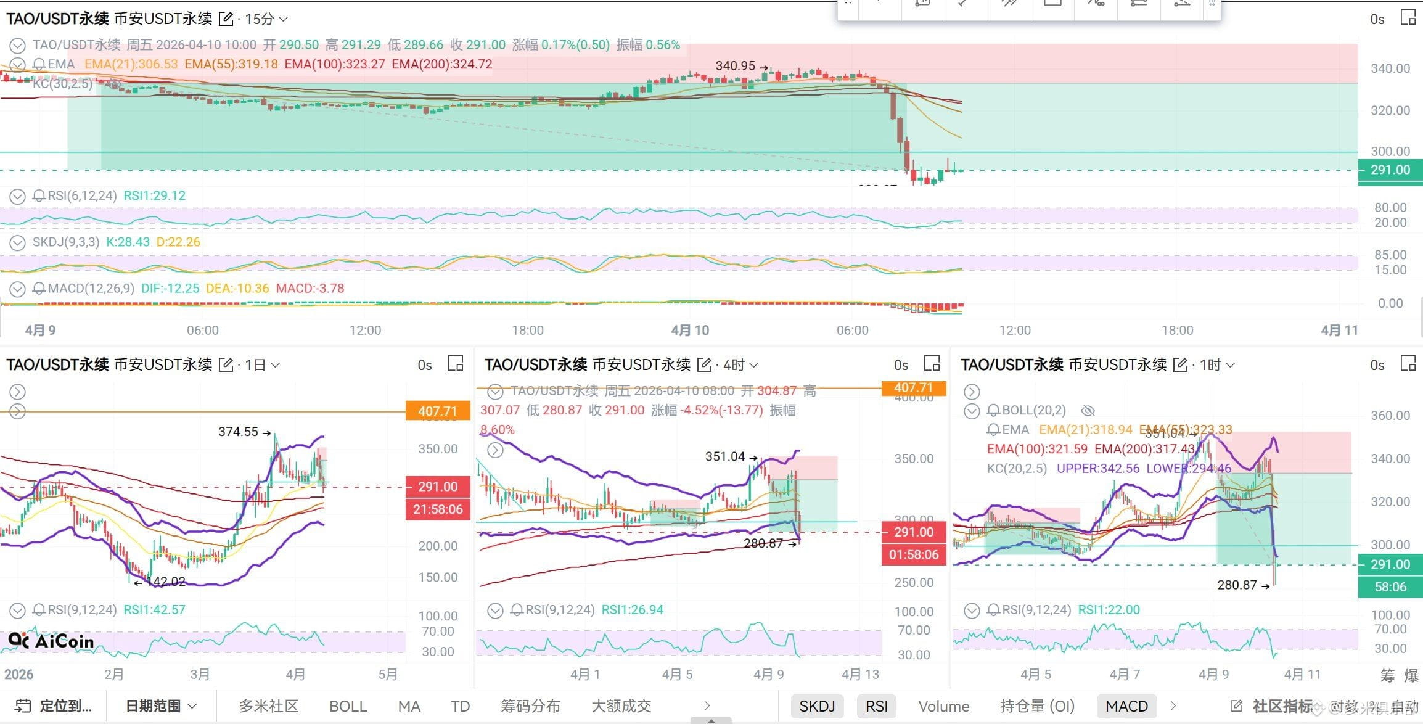Click orange 407.71 price label in 1日 chart
This screenshot has width=1423, height=724.
click(x=437, y=411)
